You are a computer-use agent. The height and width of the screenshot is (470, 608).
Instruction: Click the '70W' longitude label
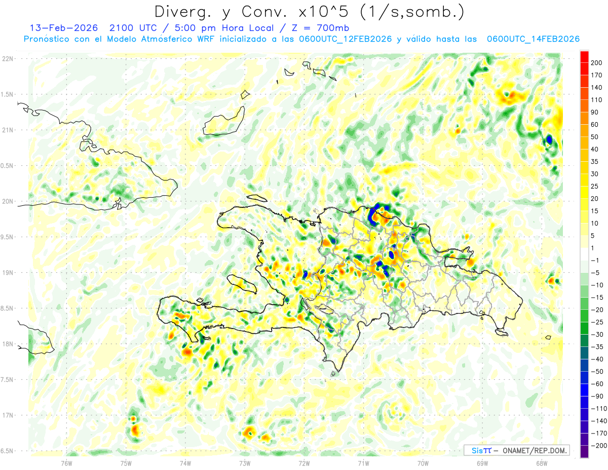tap(423, 463)
